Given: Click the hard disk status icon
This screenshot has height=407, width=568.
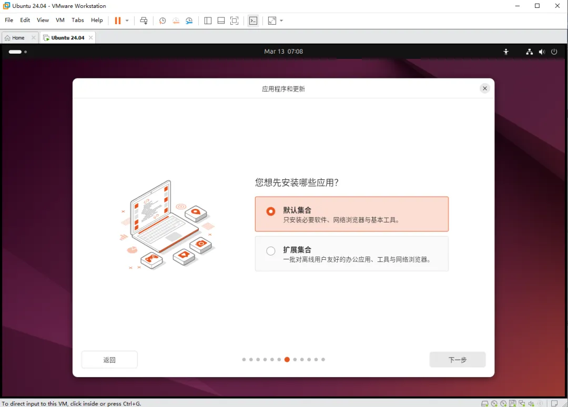Looking at the screenshot, I should [485, 403].
